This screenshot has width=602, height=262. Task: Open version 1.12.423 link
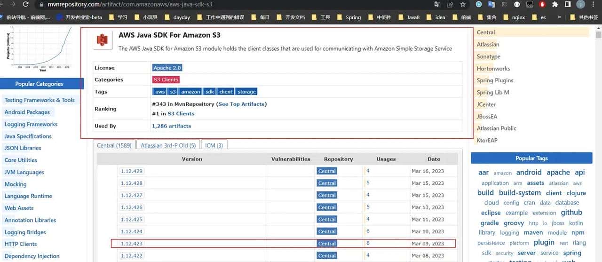(x=131, y=244)
